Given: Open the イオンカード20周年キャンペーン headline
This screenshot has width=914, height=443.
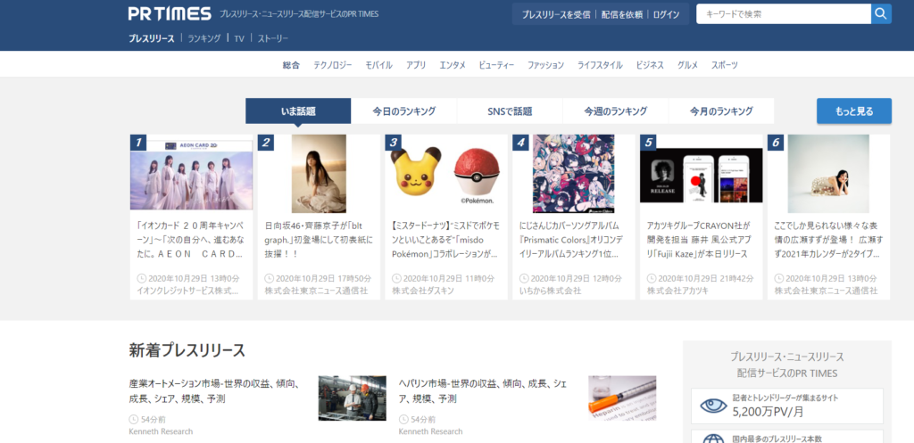Looking at the screenshot, I should (189, 240).
